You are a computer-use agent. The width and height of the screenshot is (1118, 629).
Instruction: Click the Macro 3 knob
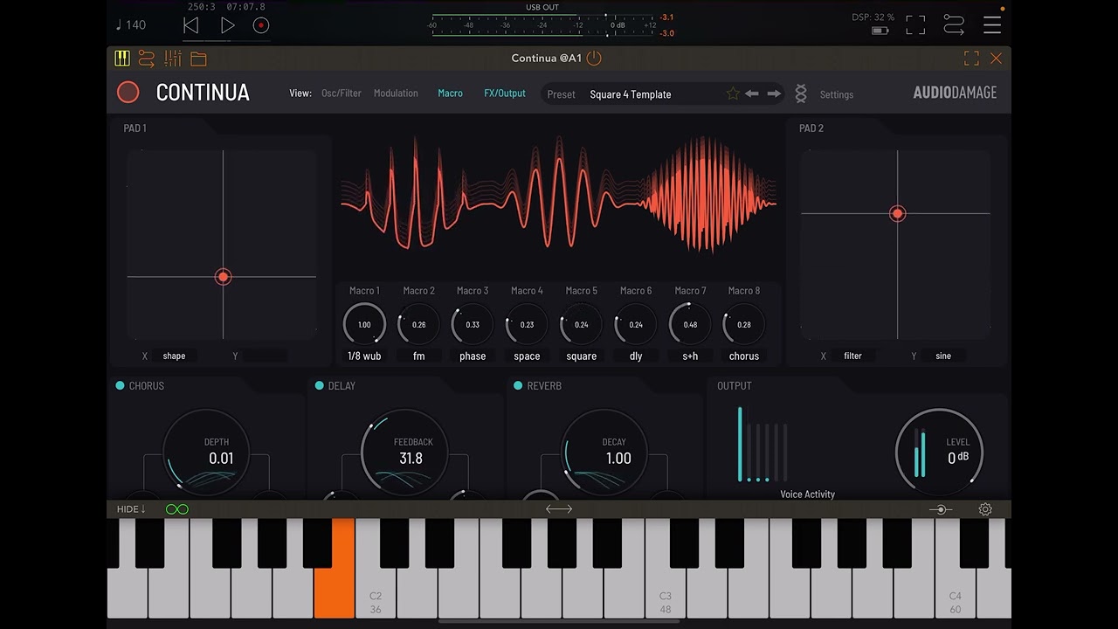[x=473, y=324]
